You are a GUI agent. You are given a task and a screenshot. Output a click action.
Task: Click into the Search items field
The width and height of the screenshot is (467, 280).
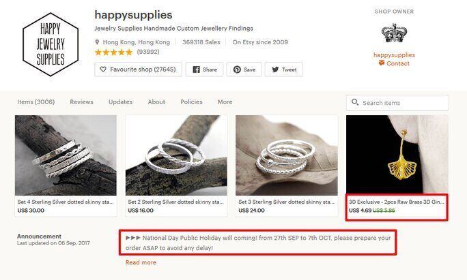(397, 103)
